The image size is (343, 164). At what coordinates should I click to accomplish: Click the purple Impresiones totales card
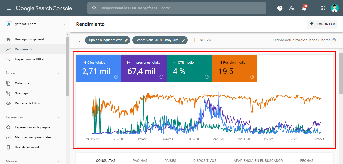144,68
